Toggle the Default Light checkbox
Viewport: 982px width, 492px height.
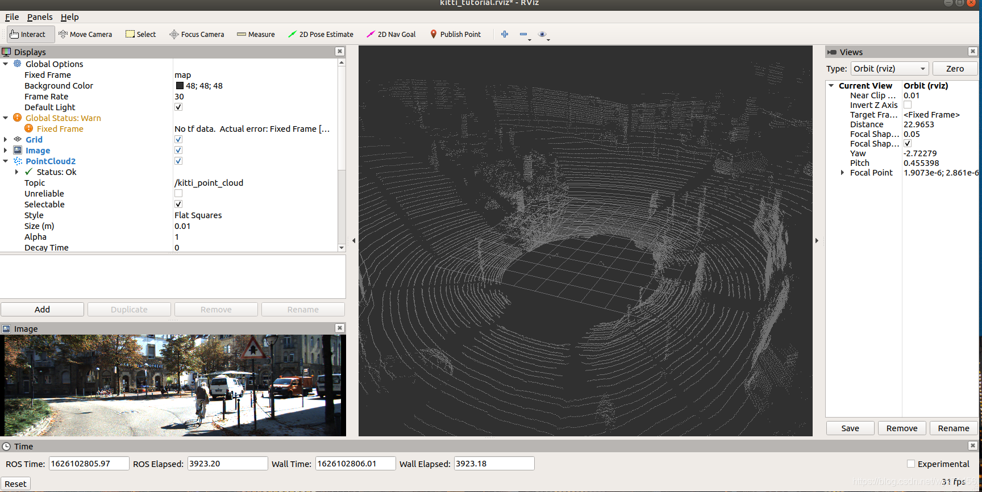[178, 107]
